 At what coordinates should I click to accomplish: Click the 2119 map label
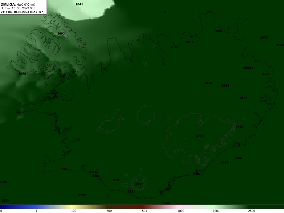[75, 72]
